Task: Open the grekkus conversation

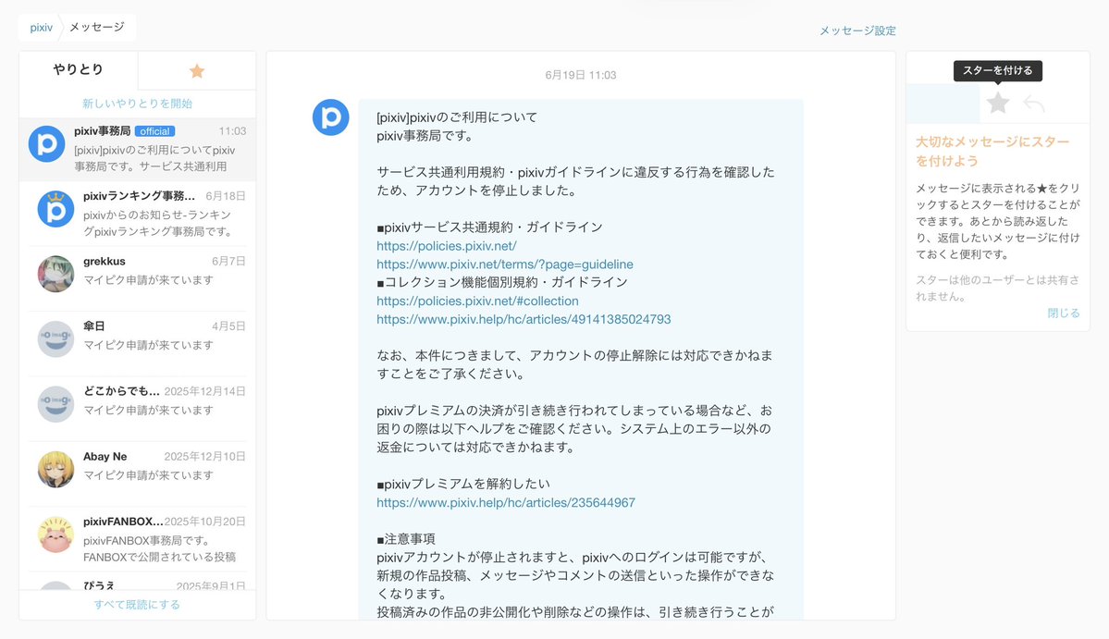Action: [137, 278]
